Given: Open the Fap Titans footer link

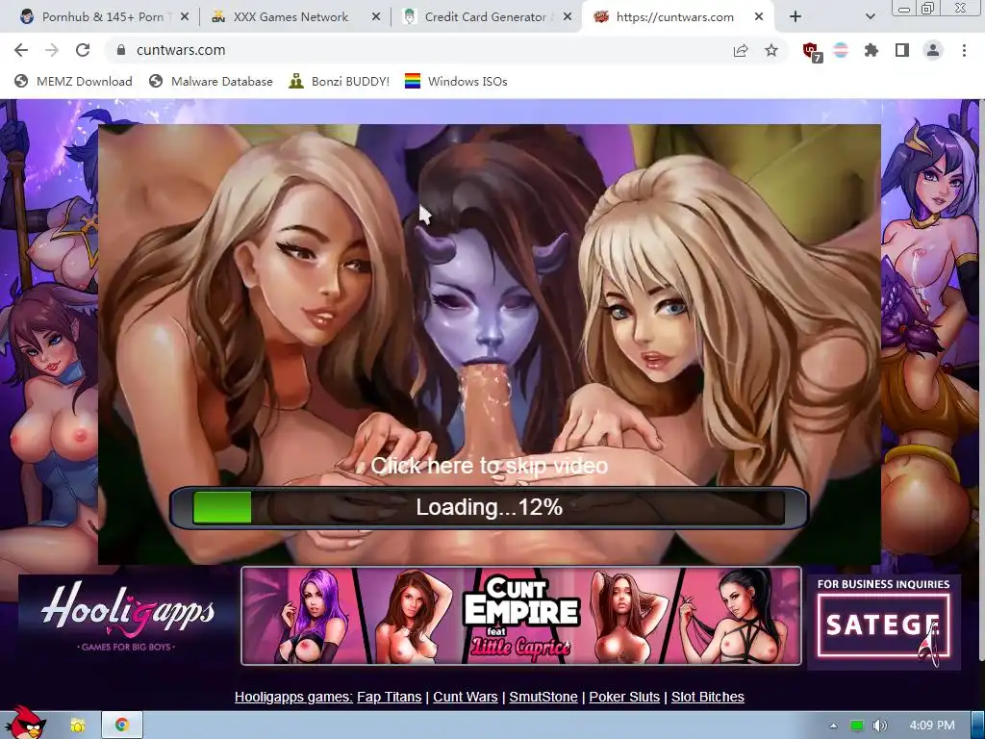Looking at the screenshot, I should (389, 697).
